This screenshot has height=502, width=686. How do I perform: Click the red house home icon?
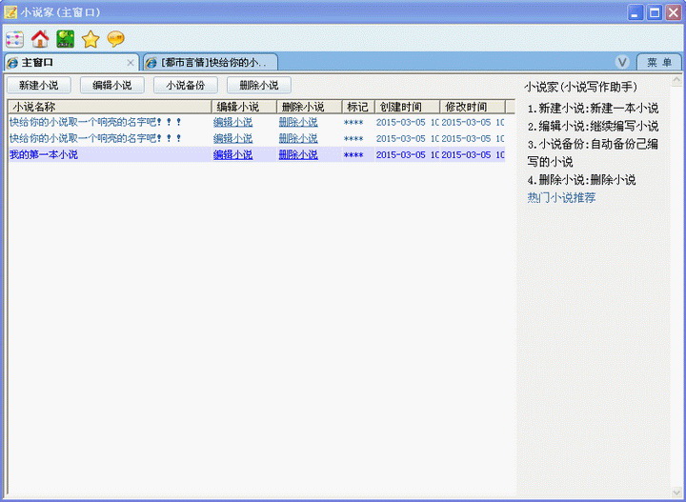point(40,39)
